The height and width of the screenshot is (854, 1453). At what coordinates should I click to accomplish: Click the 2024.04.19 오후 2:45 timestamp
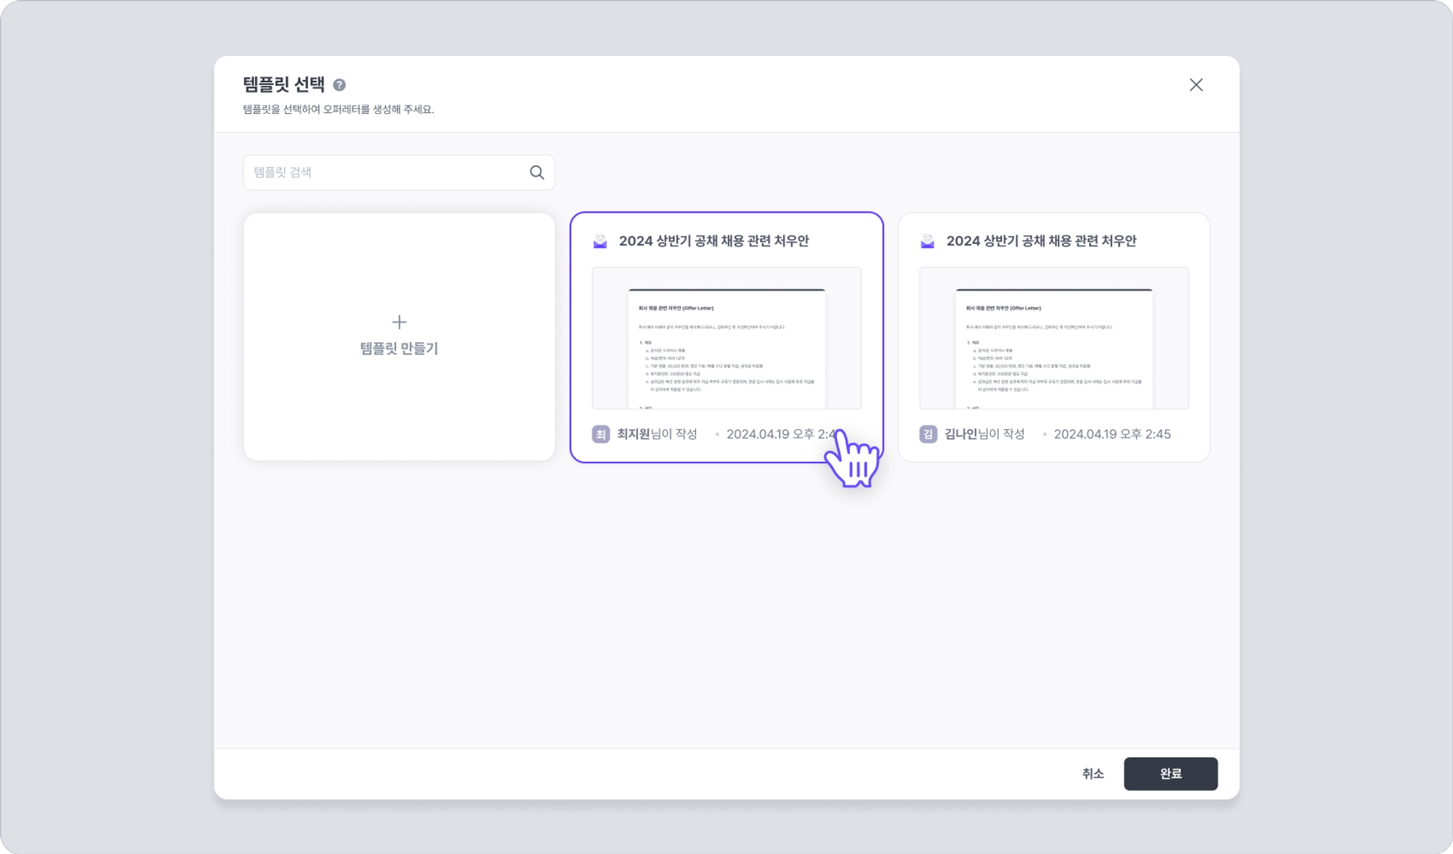pos(1112,434)
